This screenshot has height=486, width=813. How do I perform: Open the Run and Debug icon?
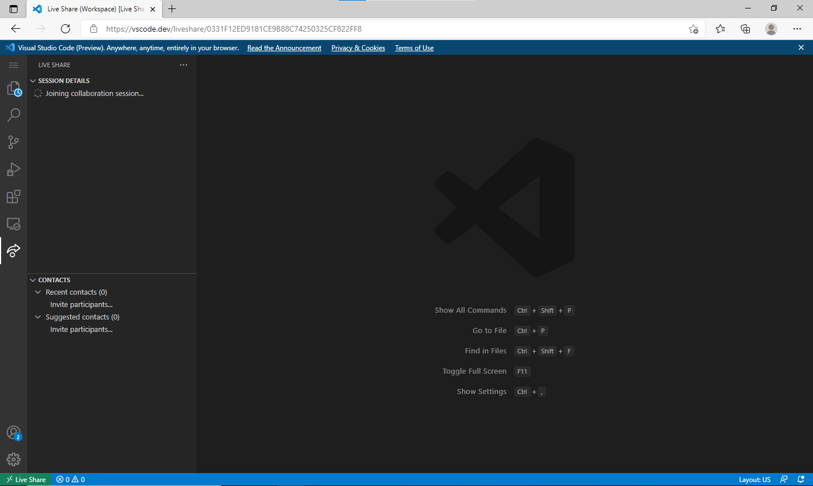[x=14, y=169]
